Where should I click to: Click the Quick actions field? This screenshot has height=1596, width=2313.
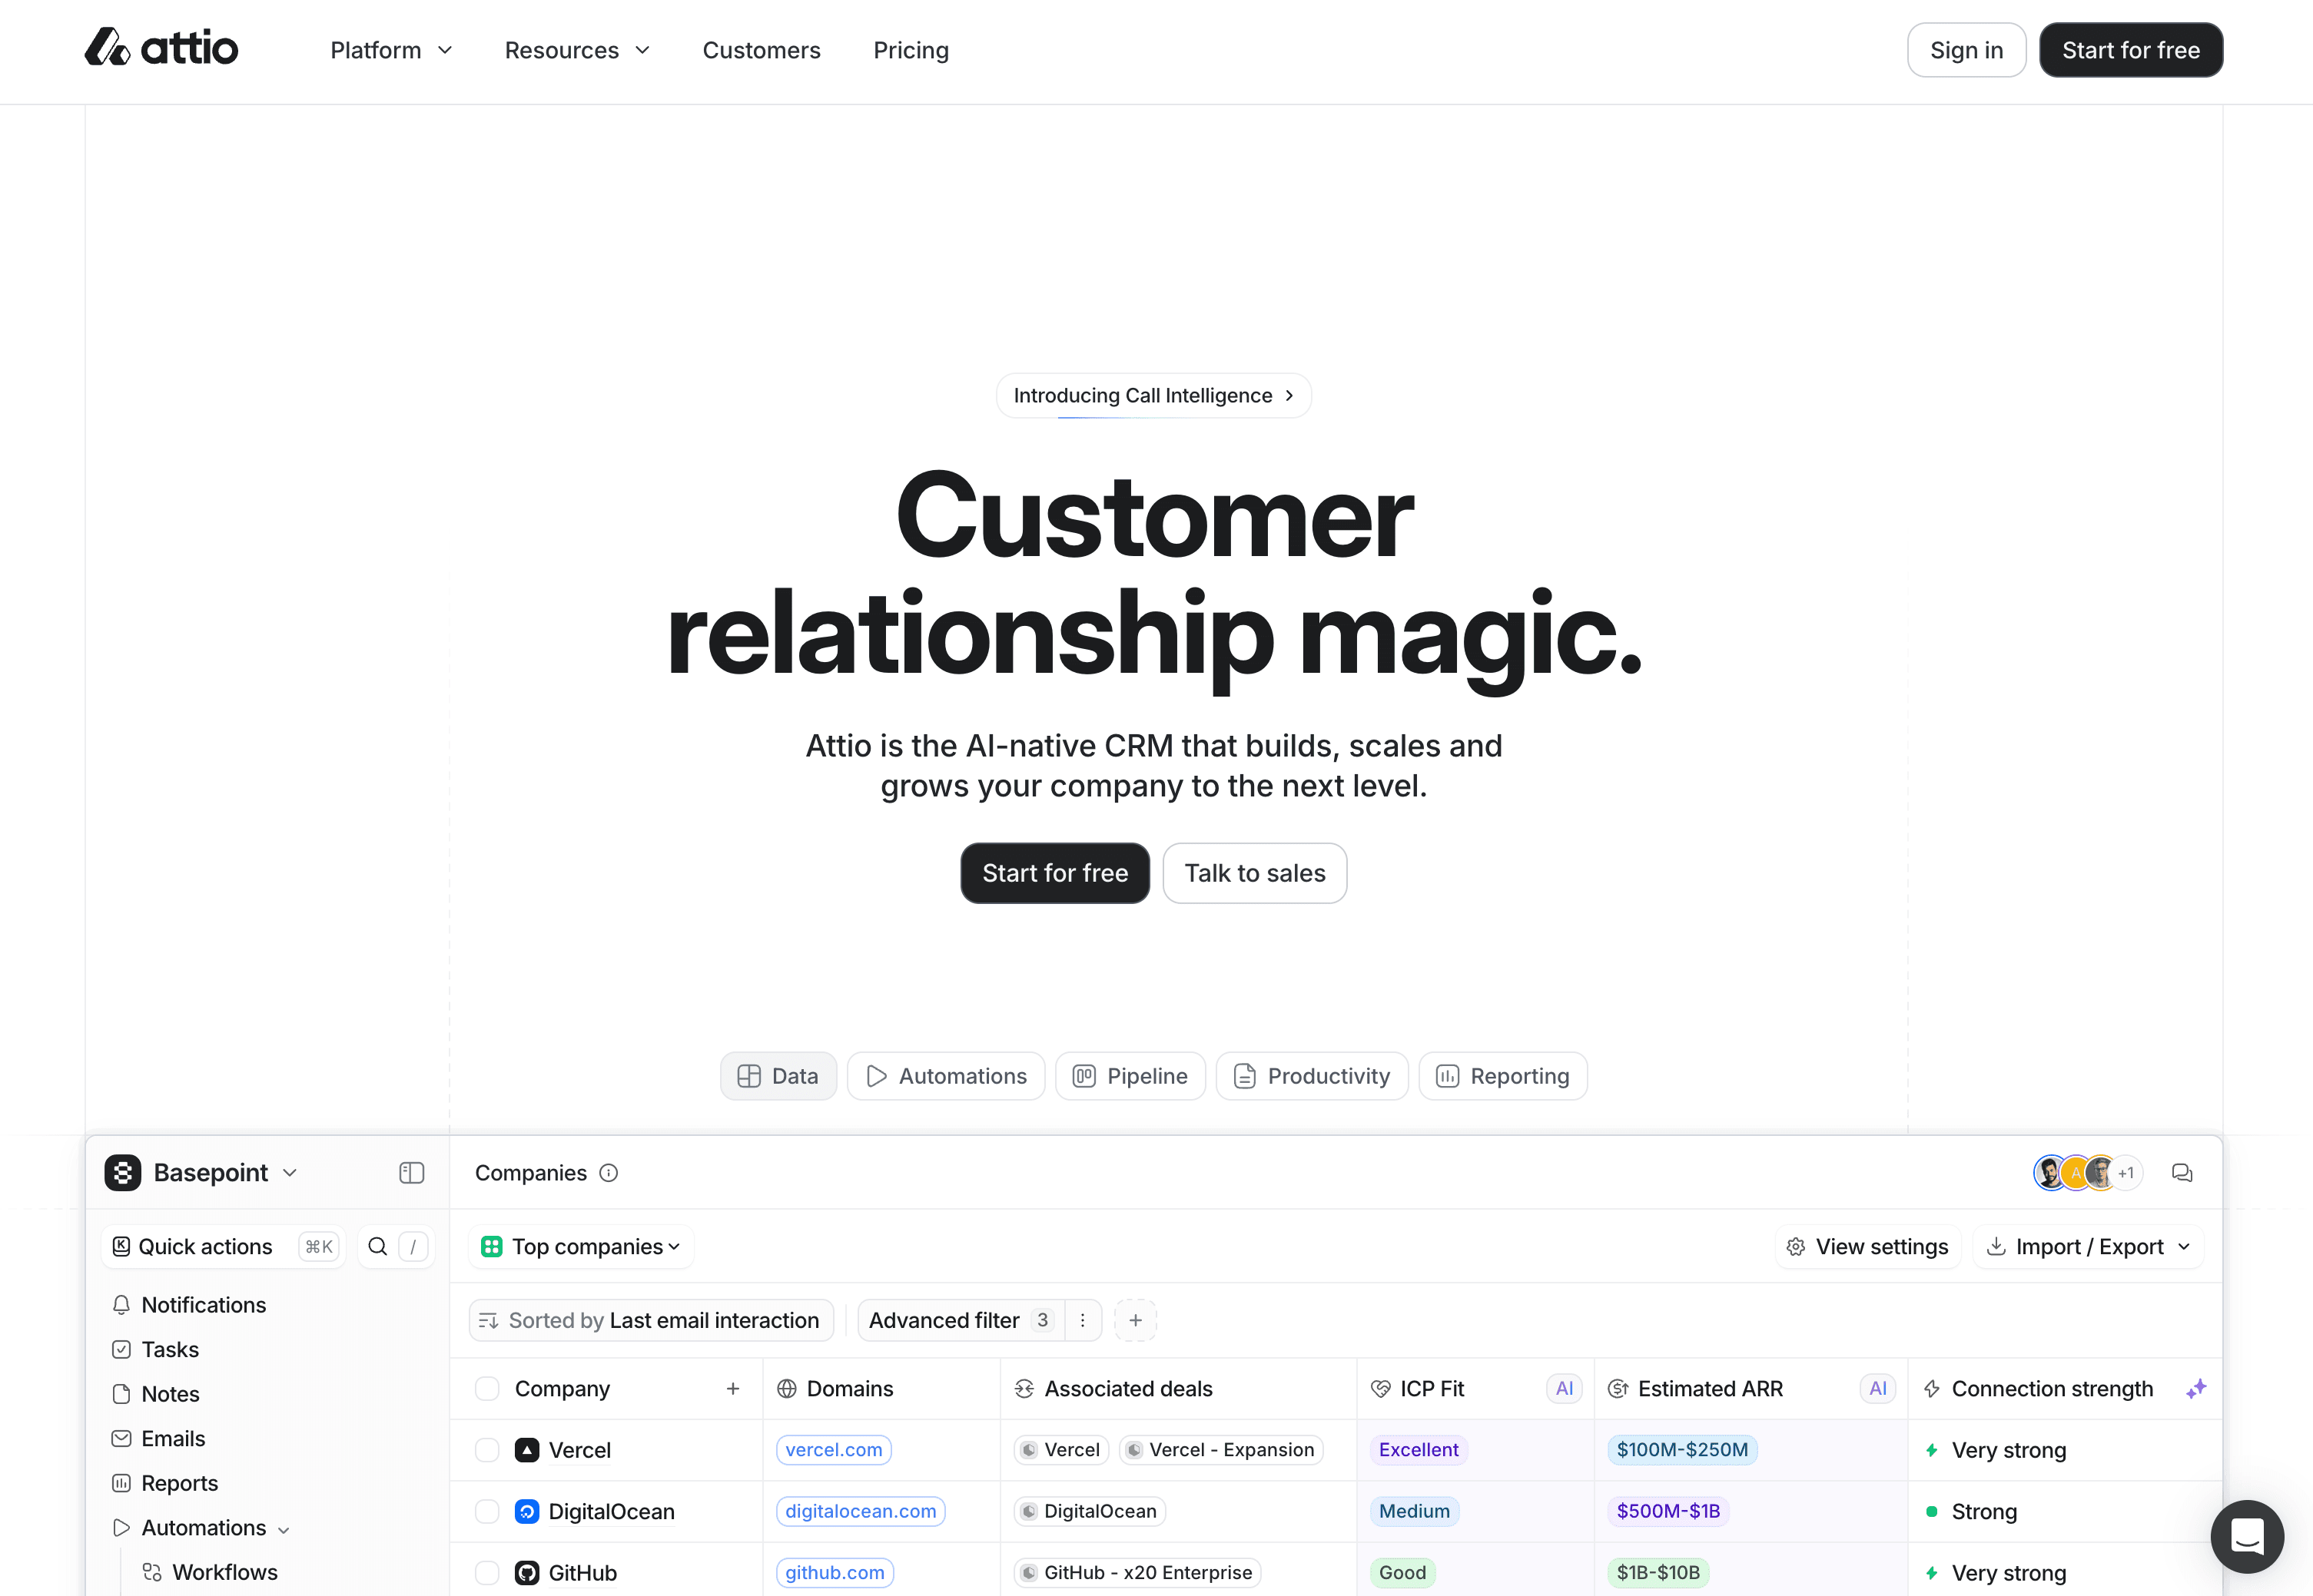pyautogui.click(x=224, y=1246)
